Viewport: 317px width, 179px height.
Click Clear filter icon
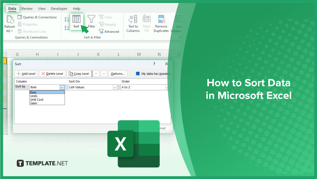(101, 17)
